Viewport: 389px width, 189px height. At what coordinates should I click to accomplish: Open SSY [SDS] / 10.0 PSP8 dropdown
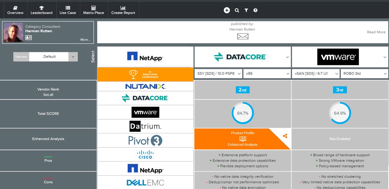click(x=218, y=74)
